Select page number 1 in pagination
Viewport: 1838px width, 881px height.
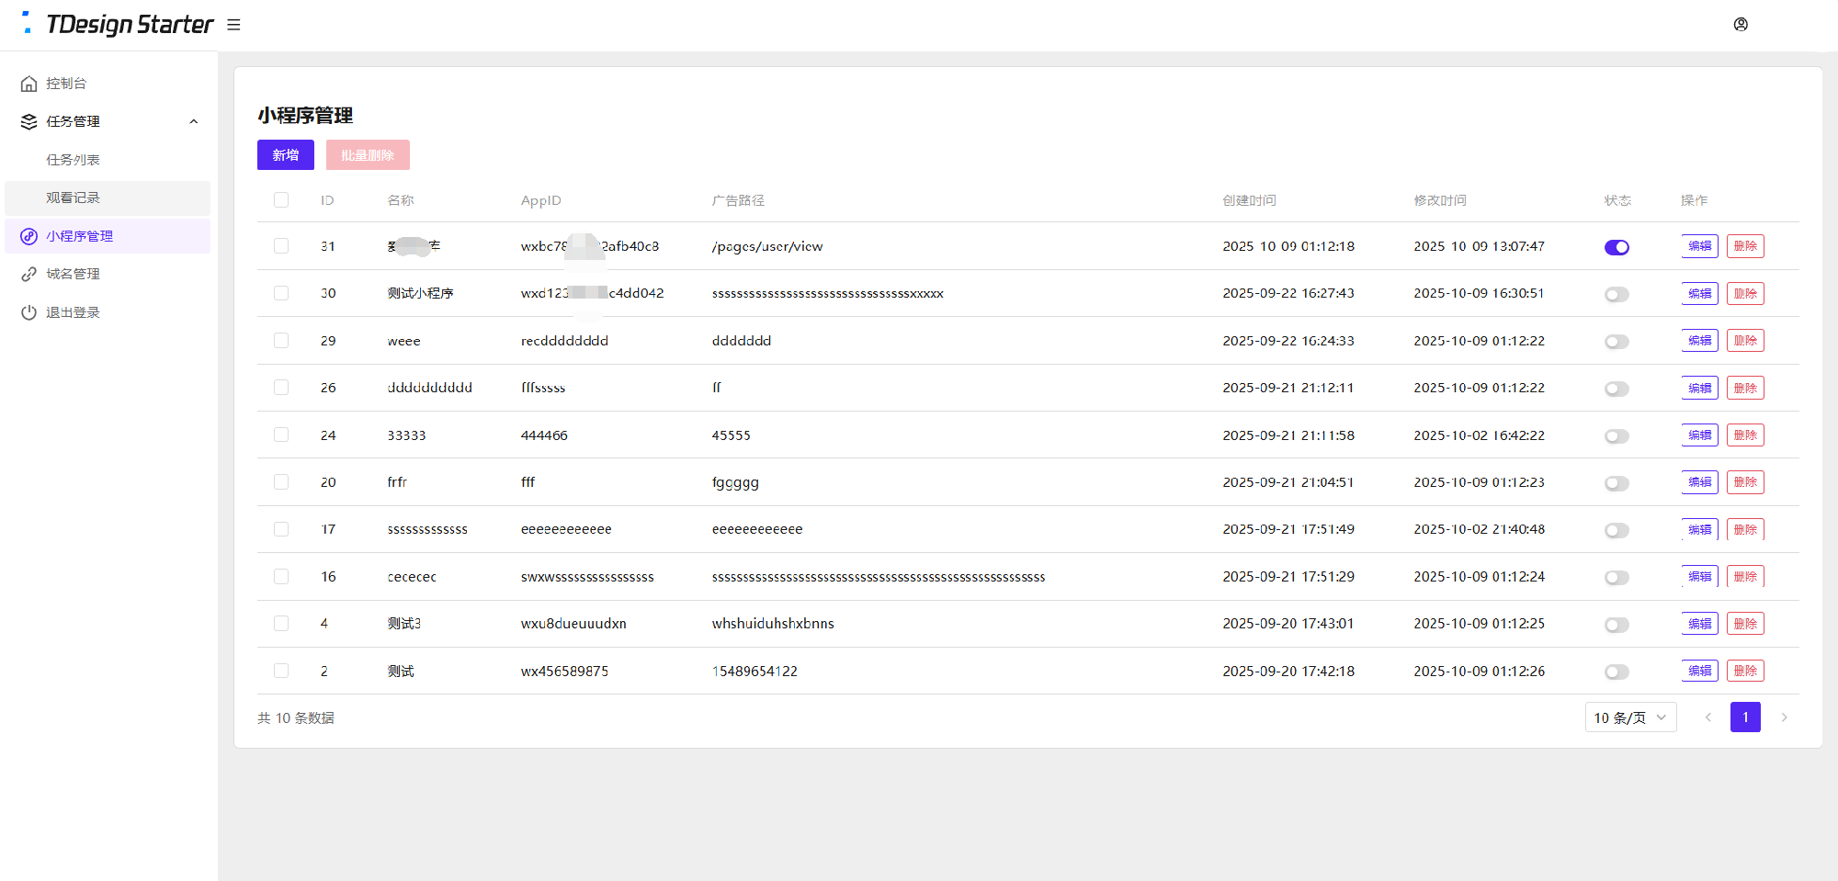[x=1744, y=717]
